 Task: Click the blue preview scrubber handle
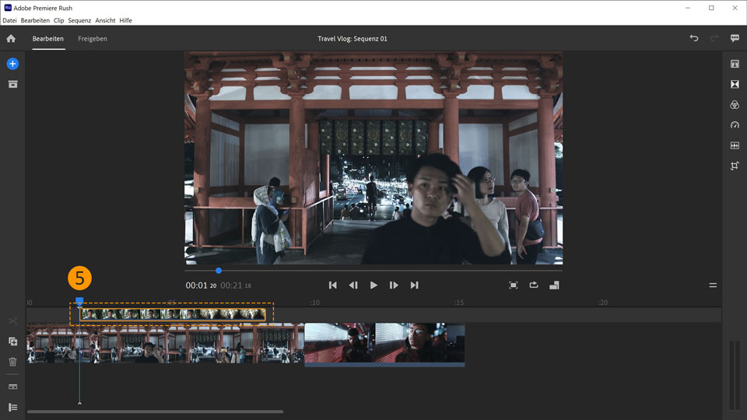pyautogui.click(x=218, y=271)
